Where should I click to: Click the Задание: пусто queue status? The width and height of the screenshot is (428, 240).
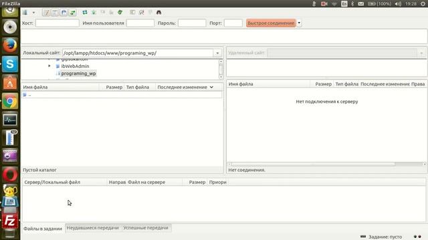click(x=385, y=237)
